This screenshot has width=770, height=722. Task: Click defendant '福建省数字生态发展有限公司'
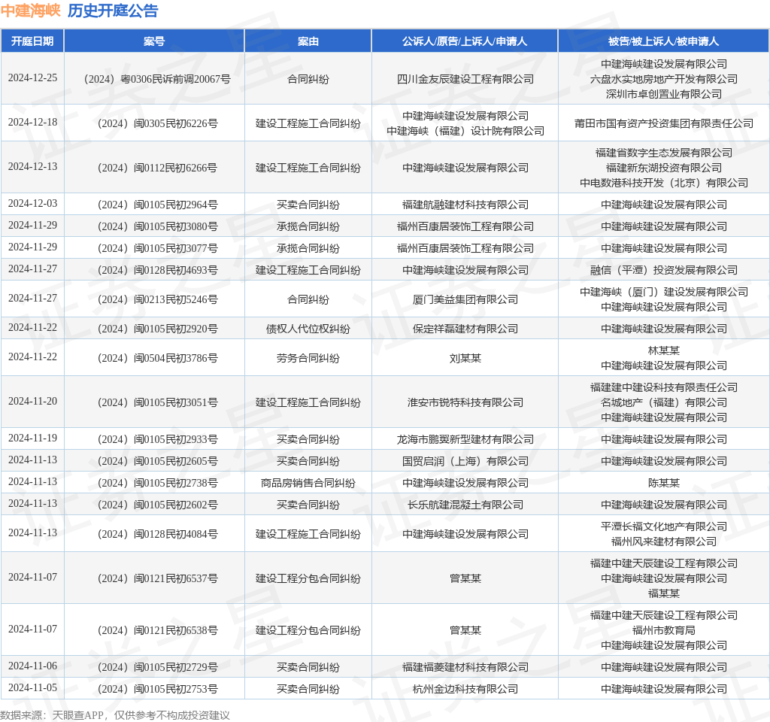[663, 153]
